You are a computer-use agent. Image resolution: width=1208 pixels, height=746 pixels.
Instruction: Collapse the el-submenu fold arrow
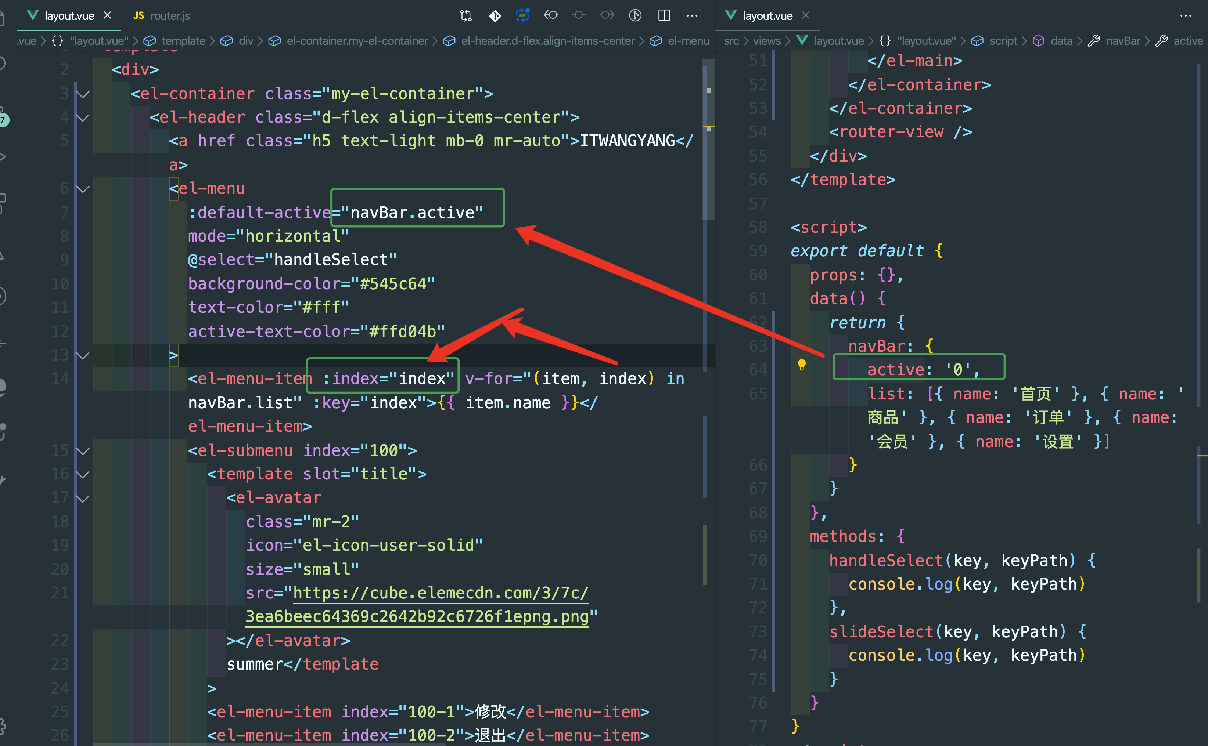pyautogui.click(x=83, y=450)
